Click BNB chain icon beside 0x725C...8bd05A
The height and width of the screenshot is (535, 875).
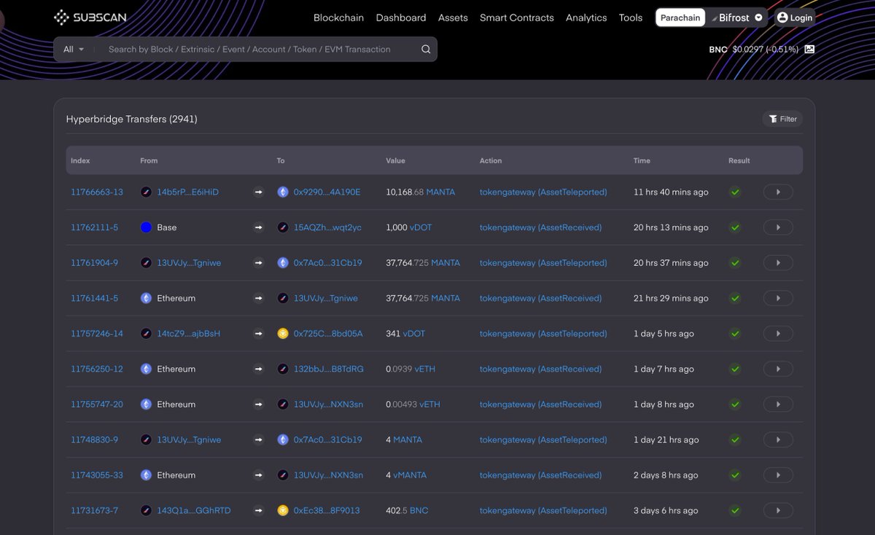click(283, 334)
